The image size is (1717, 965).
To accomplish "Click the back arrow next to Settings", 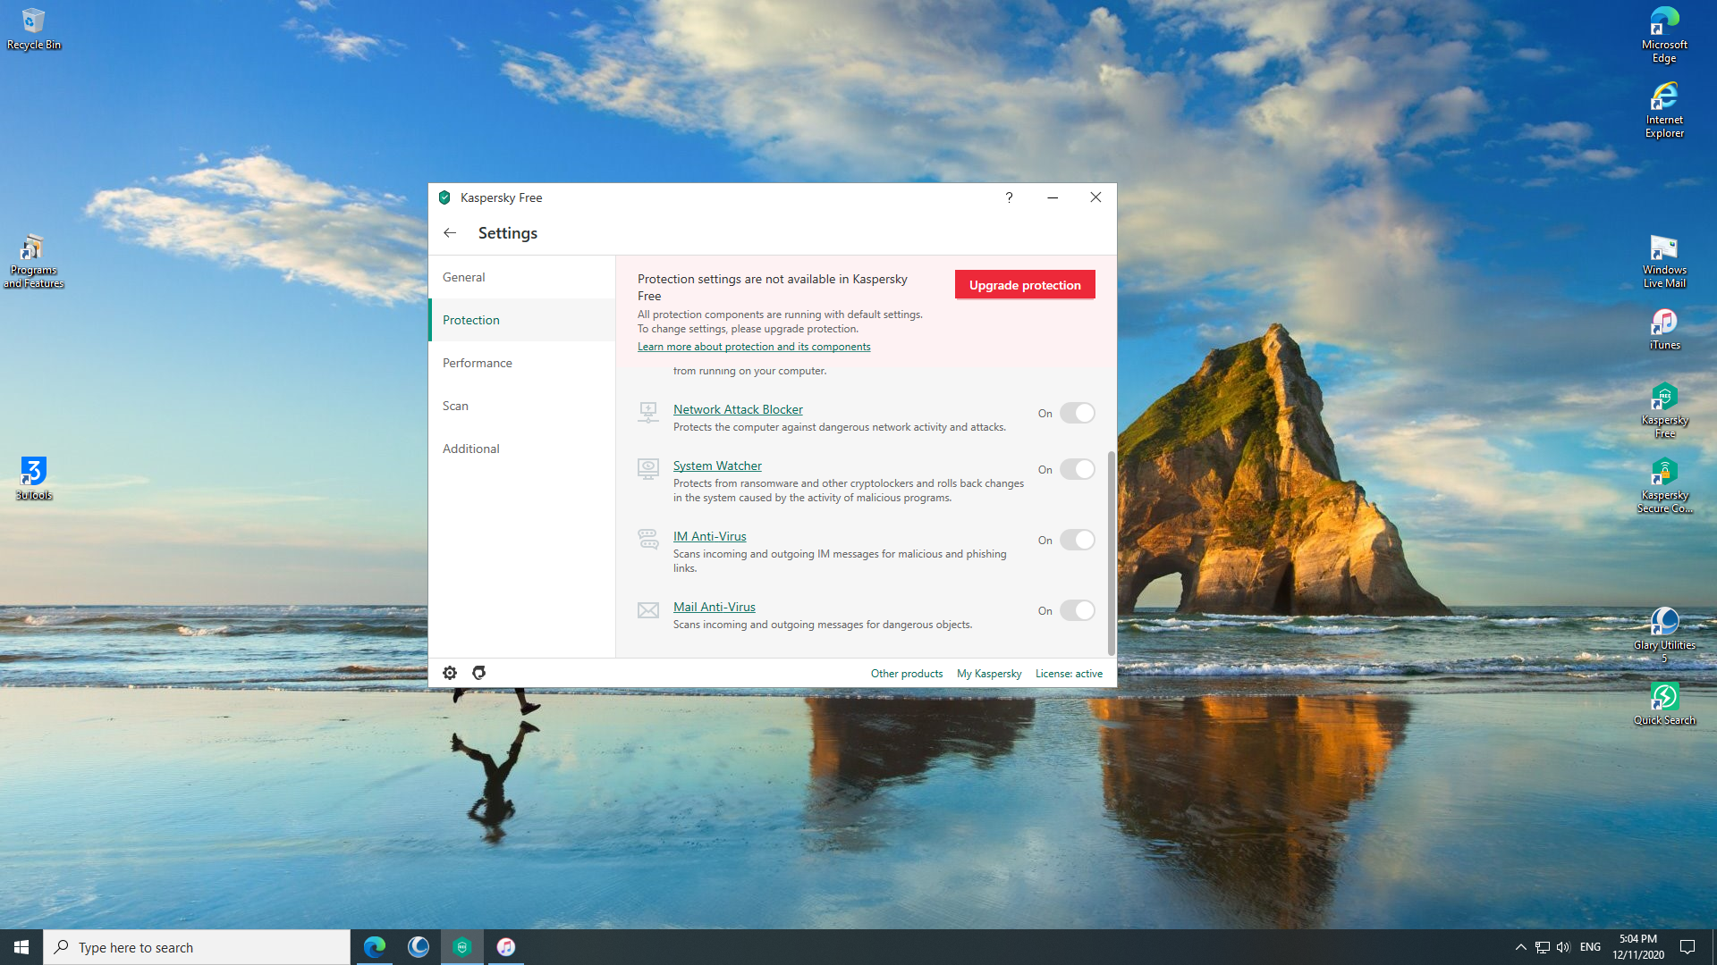I will pyautogui.click(x=450, y=233).
